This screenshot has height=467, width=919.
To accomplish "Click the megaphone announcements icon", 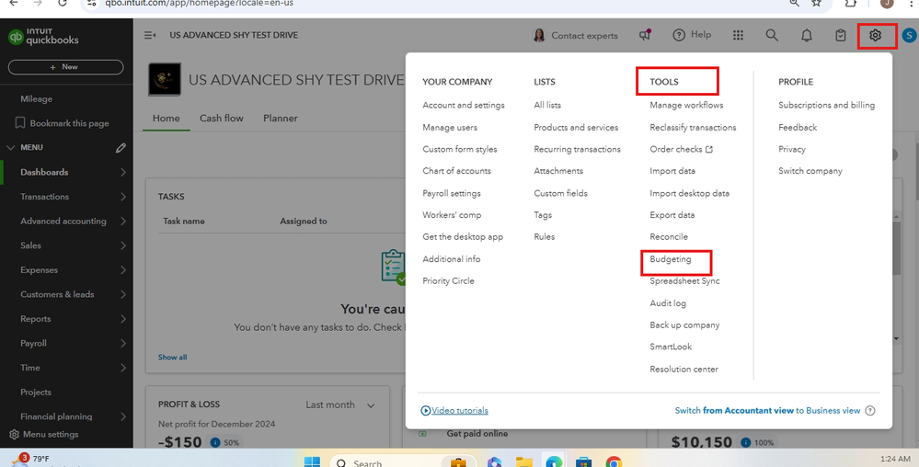I will click(645, 35).
